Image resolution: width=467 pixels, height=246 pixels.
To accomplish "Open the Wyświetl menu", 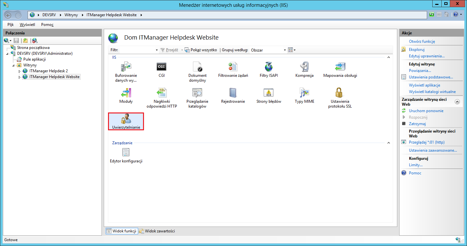I will (27, 25).
